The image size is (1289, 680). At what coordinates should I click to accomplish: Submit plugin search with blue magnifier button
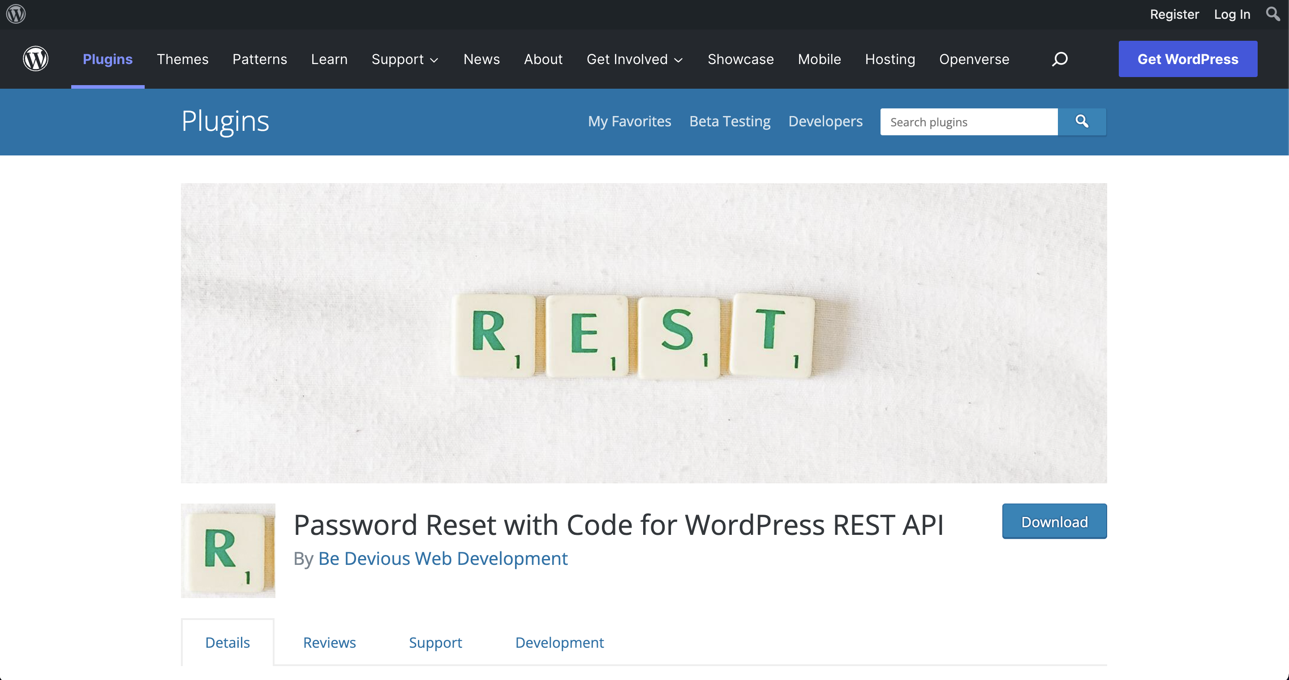coord(1082,121)
